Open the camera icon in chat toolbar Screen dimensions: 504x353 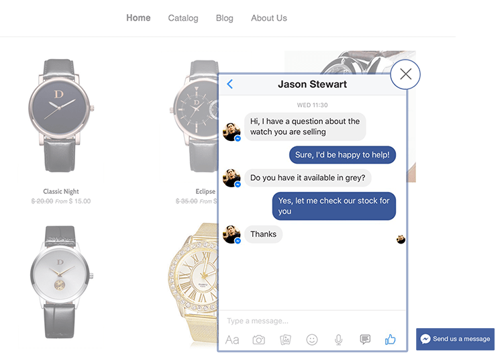click(x=259, y=340)
